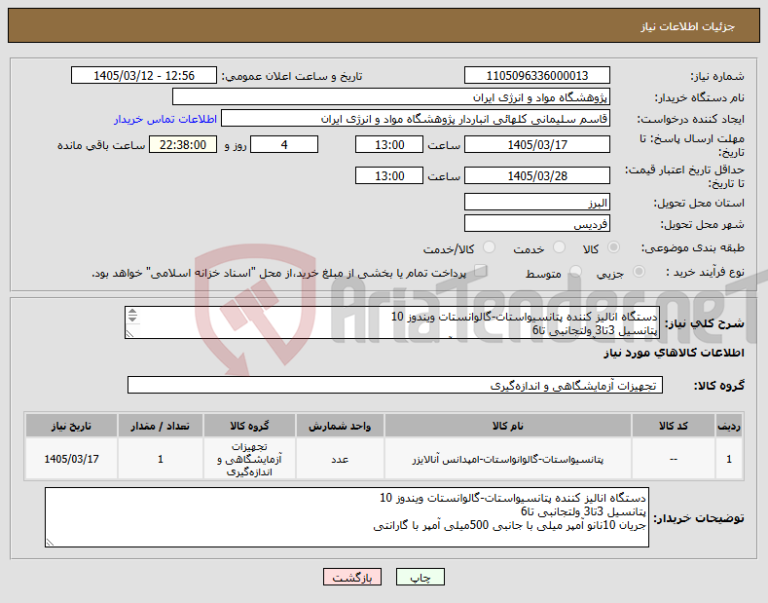Click the چاپ (print) button
This screenshot has height=603, width=768.
click(x=421, y=577)
